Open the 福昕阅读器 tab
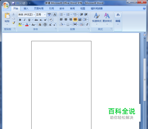Viewport: 148px width, 129px height. click(96, 9)
